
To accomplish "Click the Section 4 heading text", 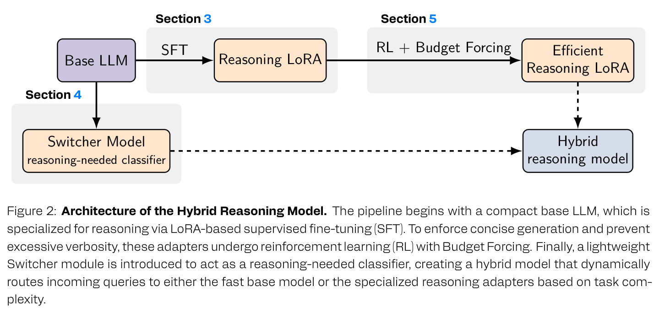I will 54,95.
